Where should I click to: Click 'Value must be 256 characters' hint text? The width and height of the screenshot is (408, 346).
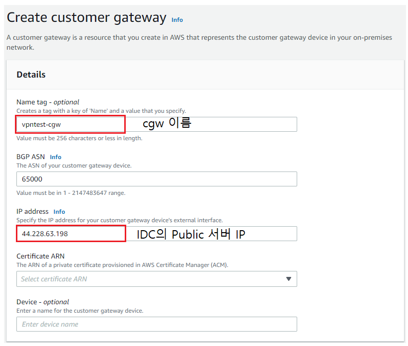(80, 138)
